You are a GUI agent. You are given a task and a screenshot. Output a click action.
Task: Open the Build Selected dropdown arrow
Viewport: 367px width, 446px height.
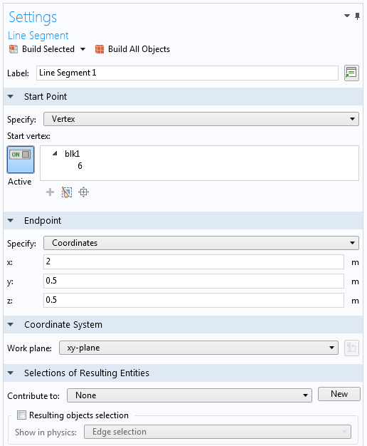[83, 49]
